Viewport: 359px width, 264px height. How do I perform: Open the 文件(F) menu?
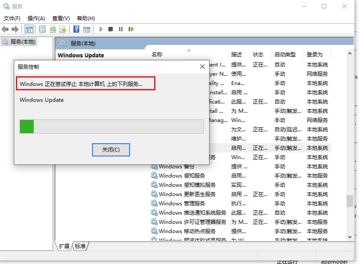point(12,19)
